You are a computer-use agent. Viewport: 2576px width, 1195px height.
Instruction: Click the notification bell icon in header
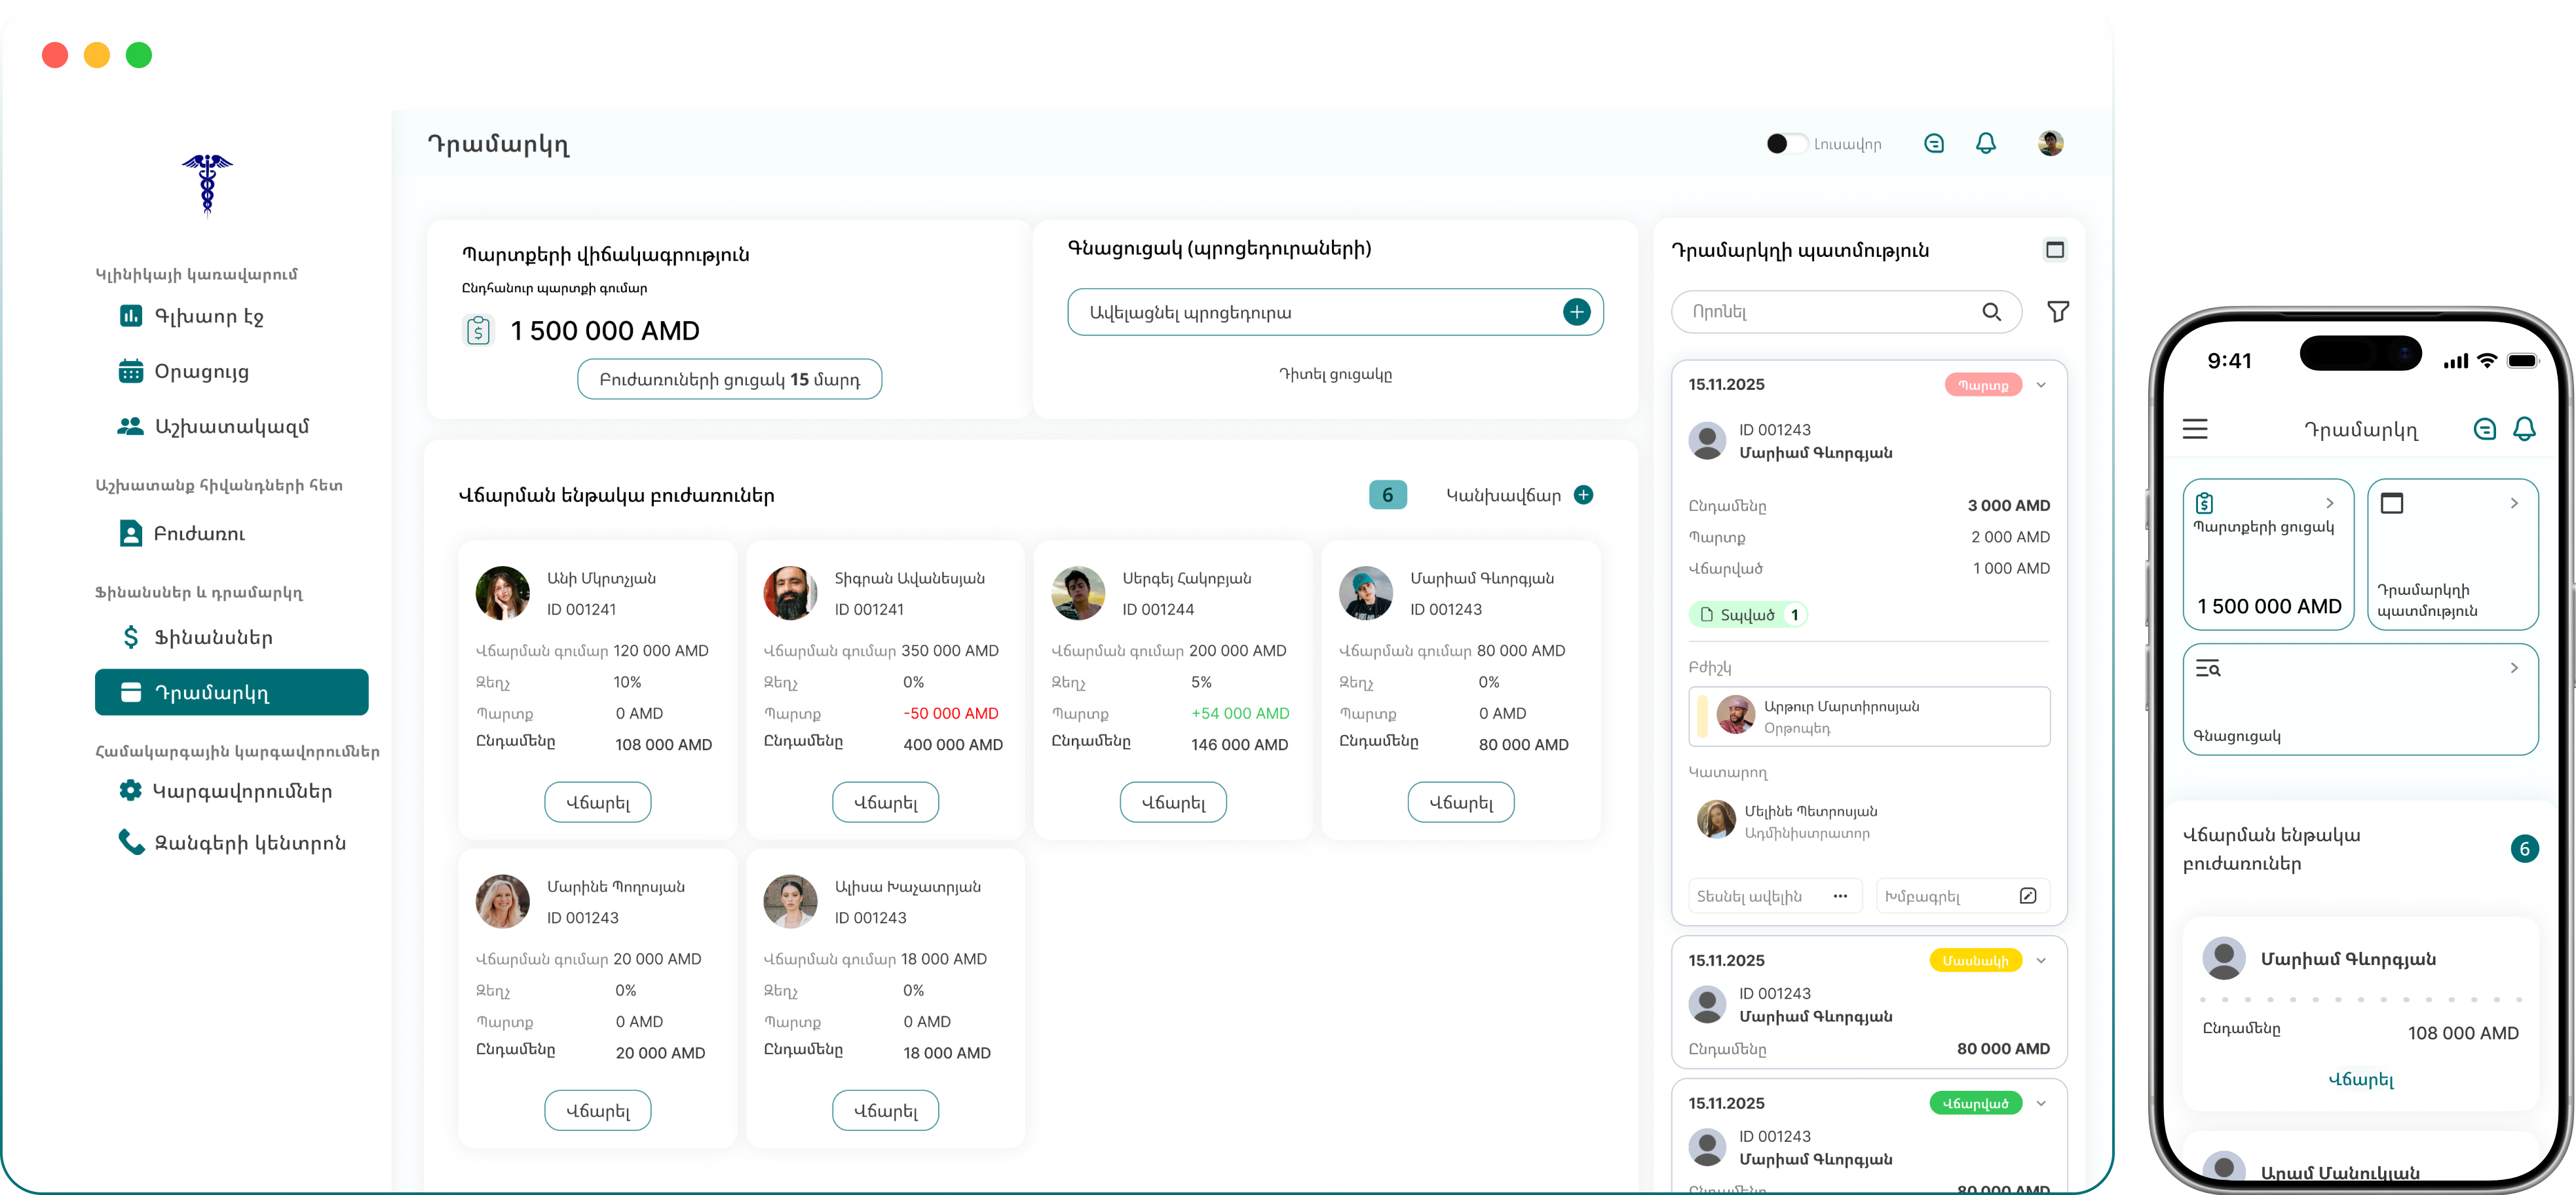(x=1986, y=144)
